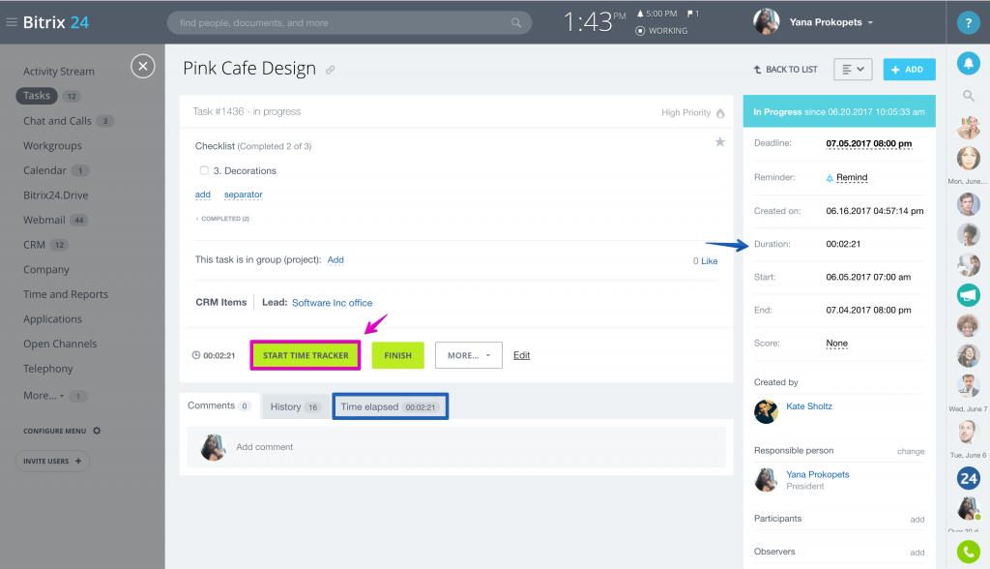
Task: Change the Score value None
Action: point(836,344)
